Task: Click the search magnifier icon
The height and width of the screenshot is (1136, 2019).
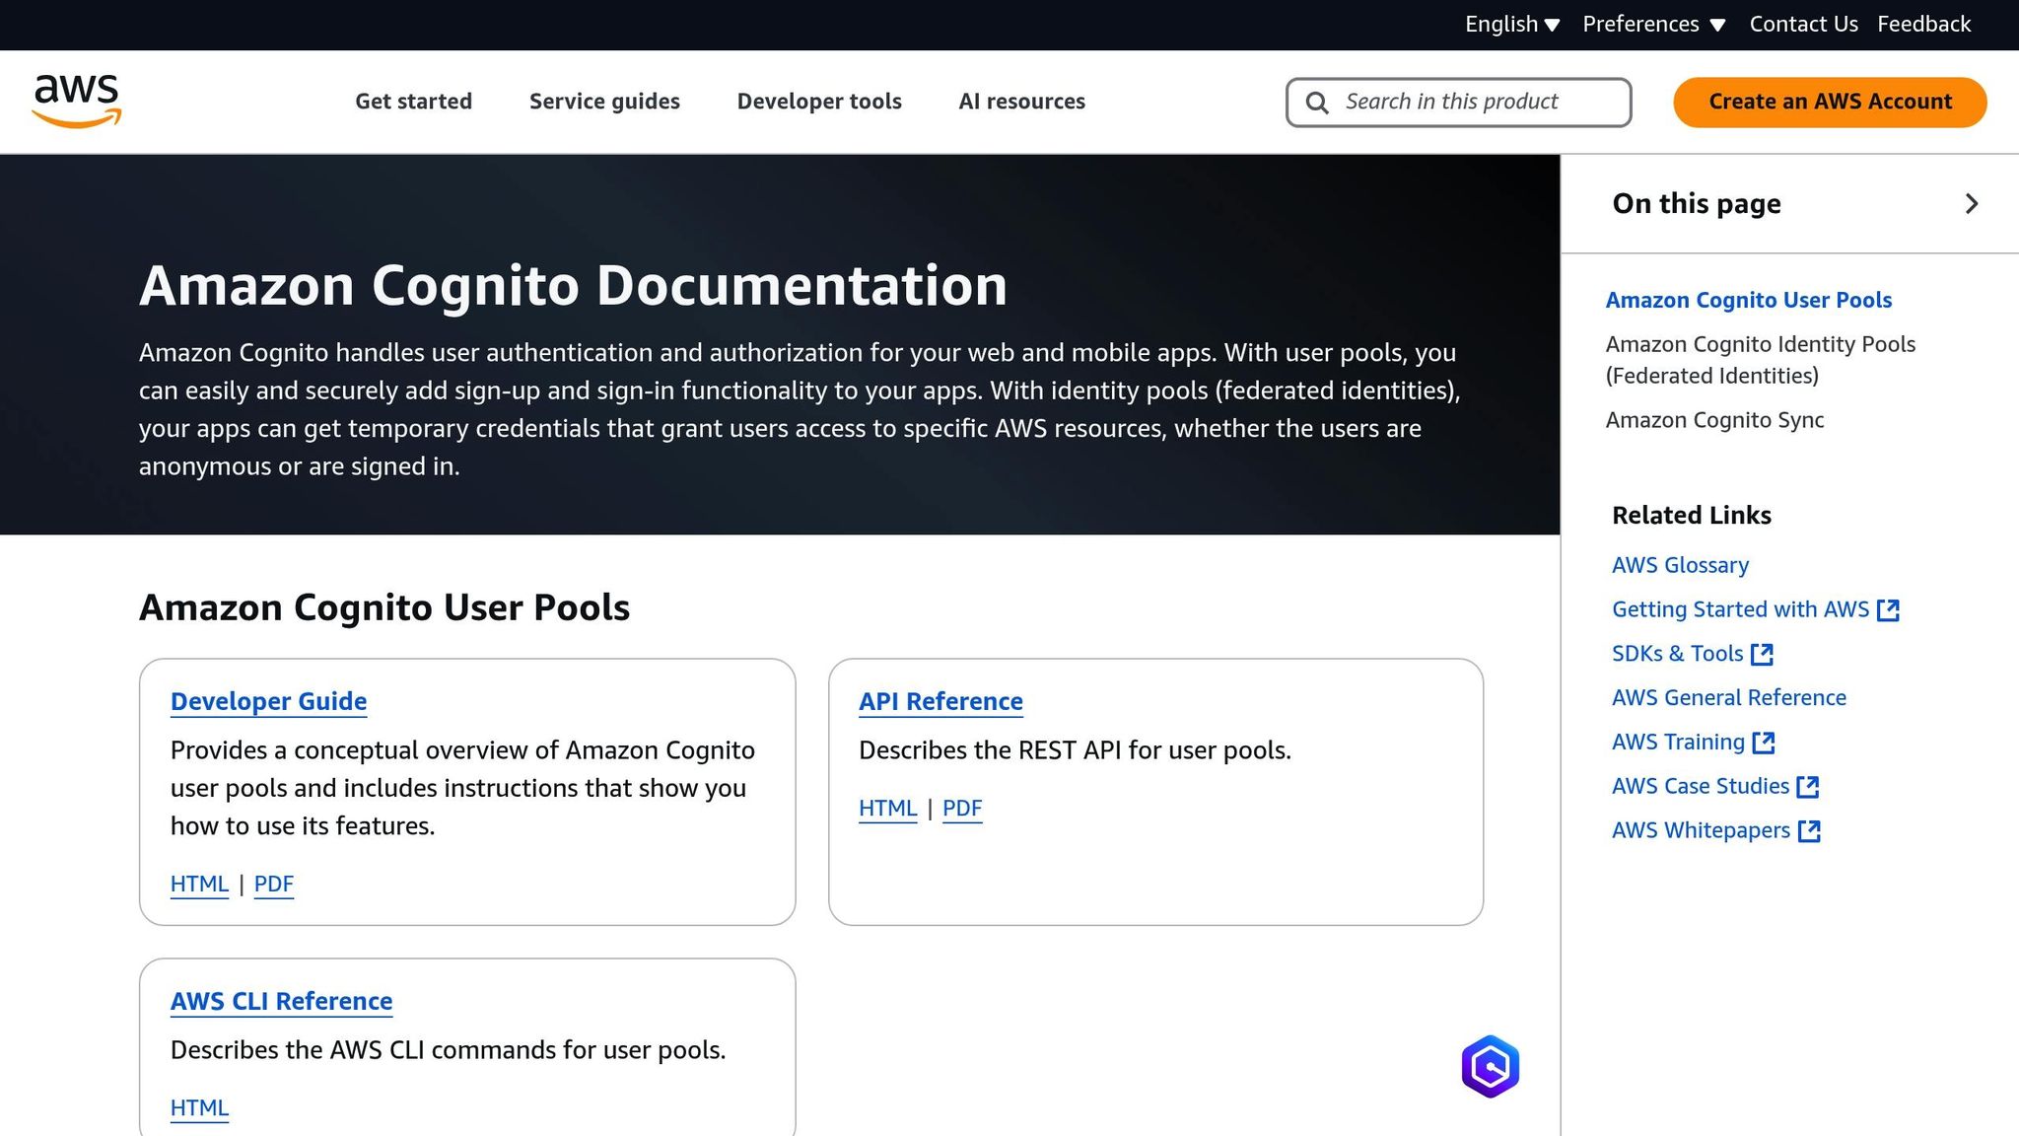Action: 1317,102
